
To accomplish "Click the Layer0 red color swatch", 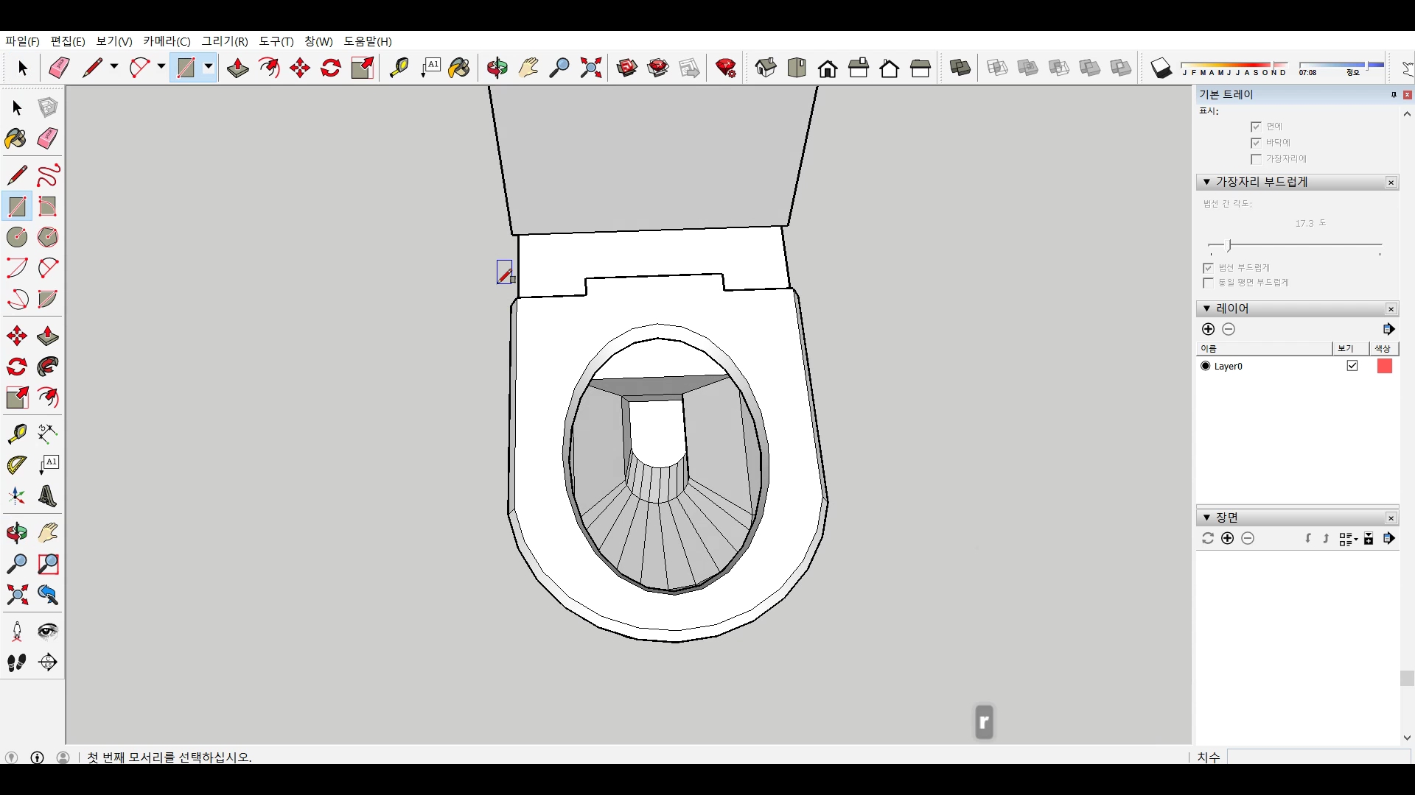I will pos(1384,366).
